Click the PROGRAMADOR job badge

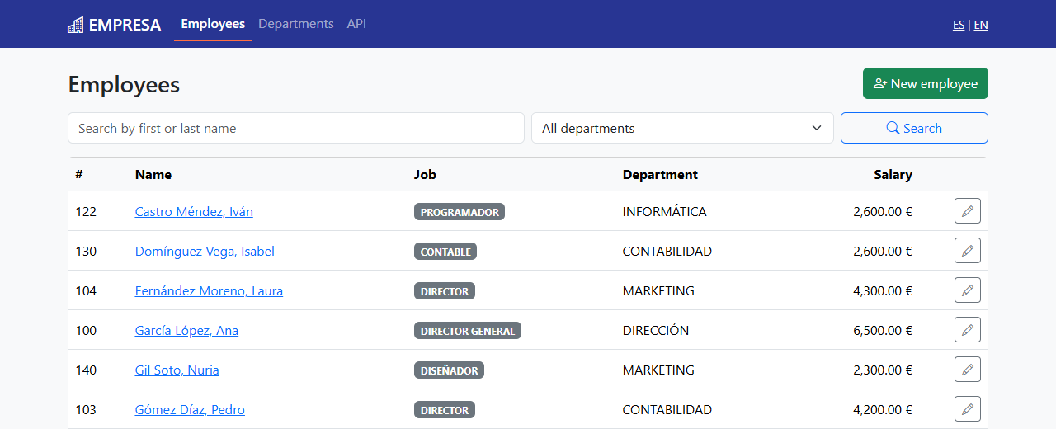tap(460, 212)
